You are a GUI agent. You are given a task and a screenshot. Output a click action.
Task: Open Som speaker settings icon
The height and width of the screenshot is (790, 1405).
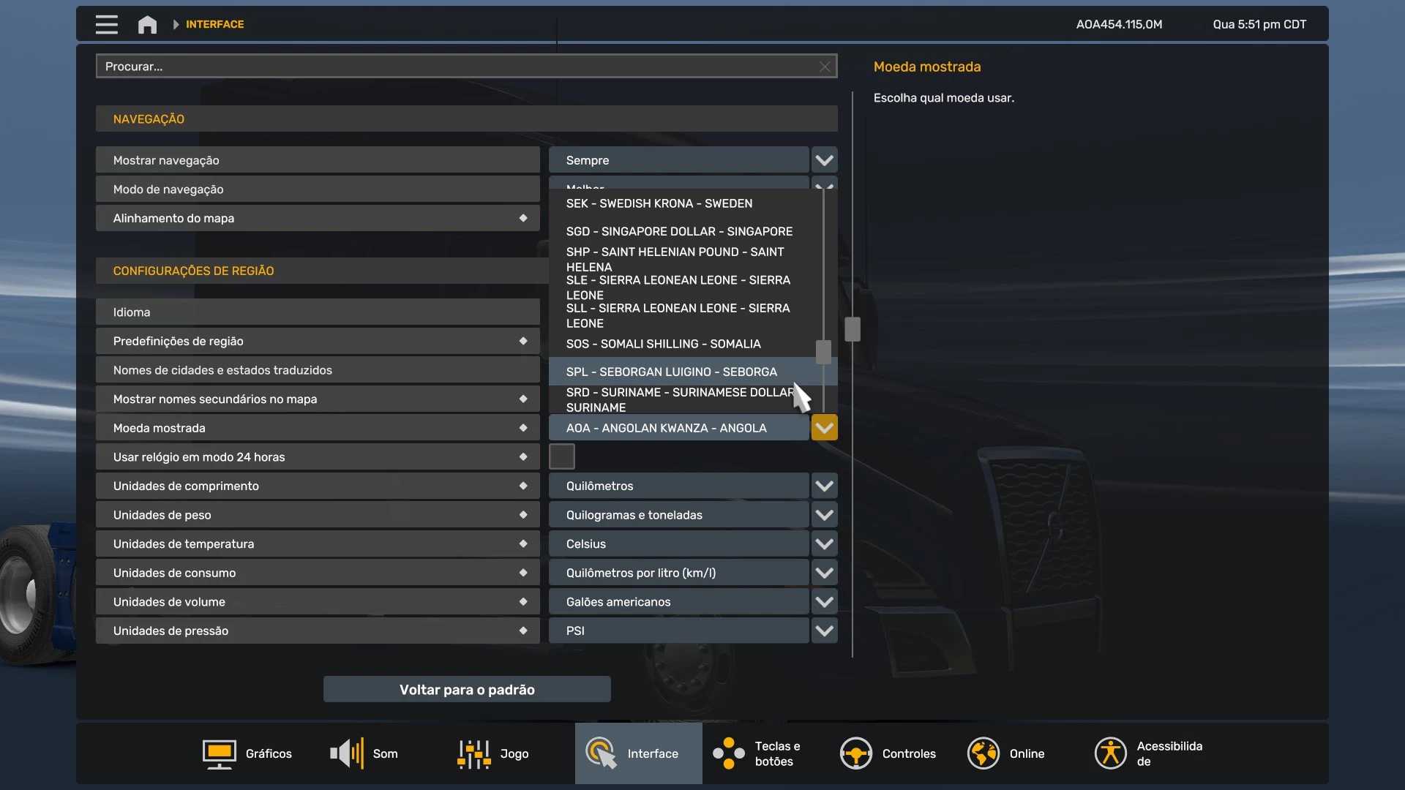coord(346,753)
